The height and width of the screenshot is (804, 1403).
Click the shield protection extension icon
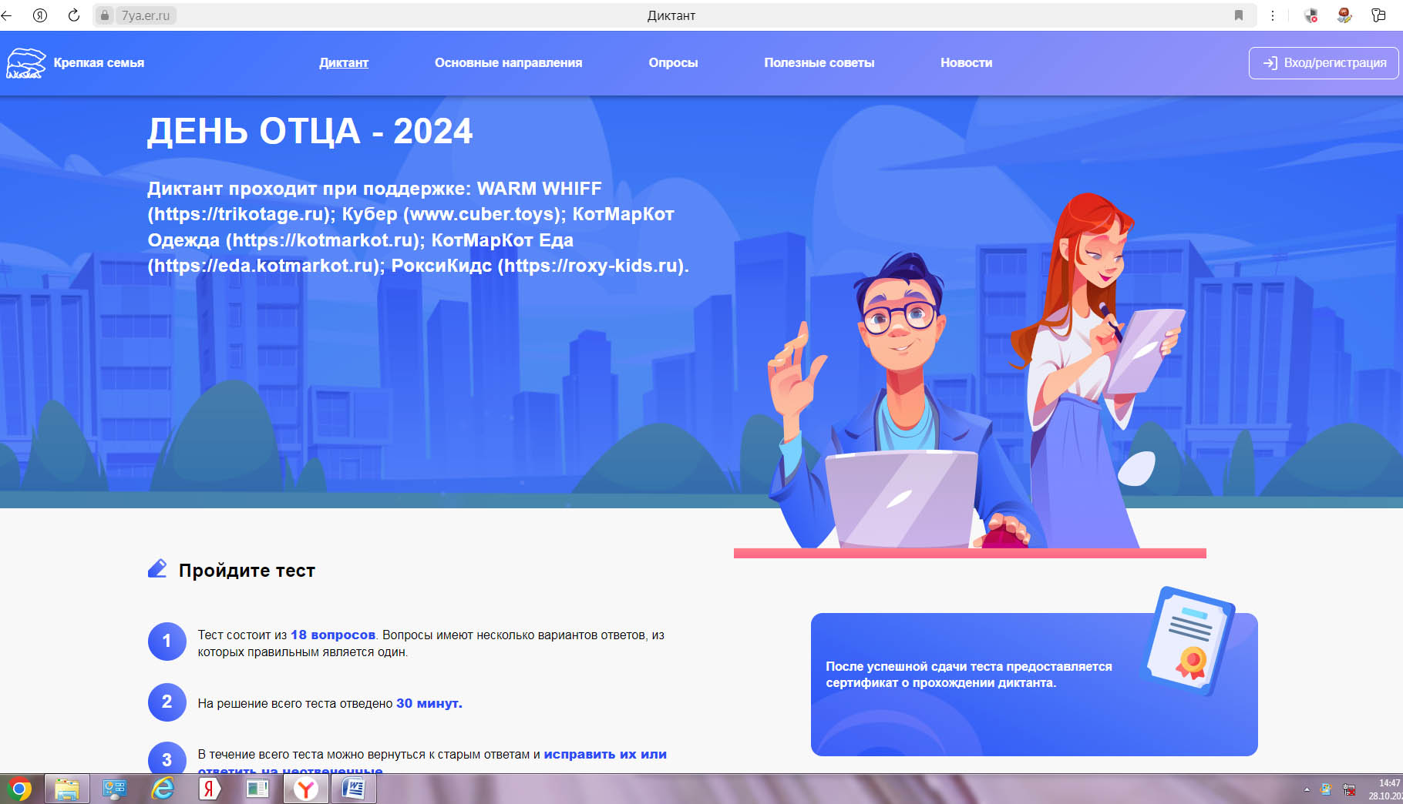1310,15
